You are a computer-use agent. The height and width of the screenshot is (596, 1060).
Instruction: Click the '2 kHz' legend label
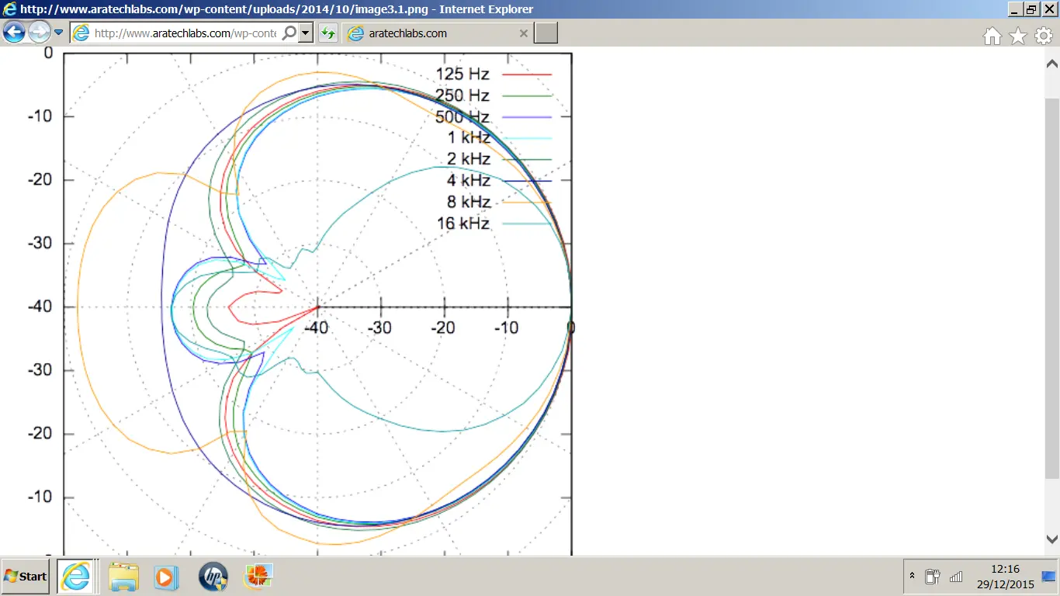(x=469, y=159)
